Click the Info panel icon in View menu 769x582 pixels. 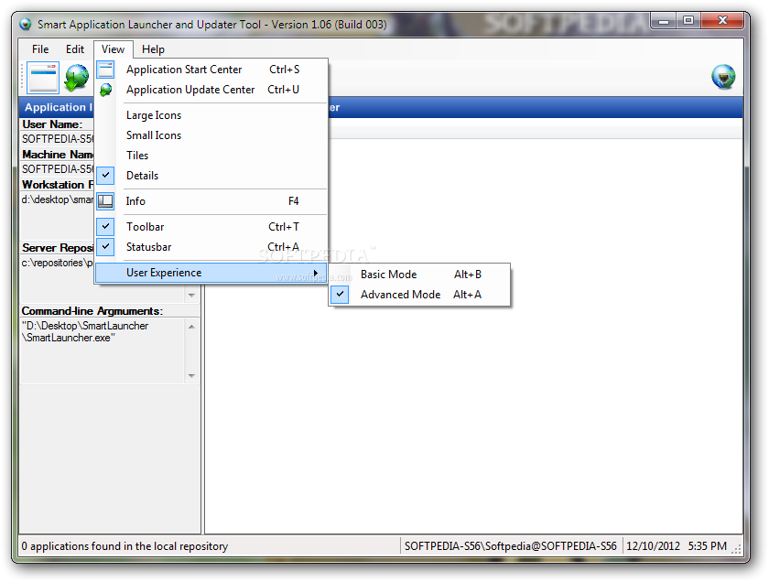(x=105, y=201)
